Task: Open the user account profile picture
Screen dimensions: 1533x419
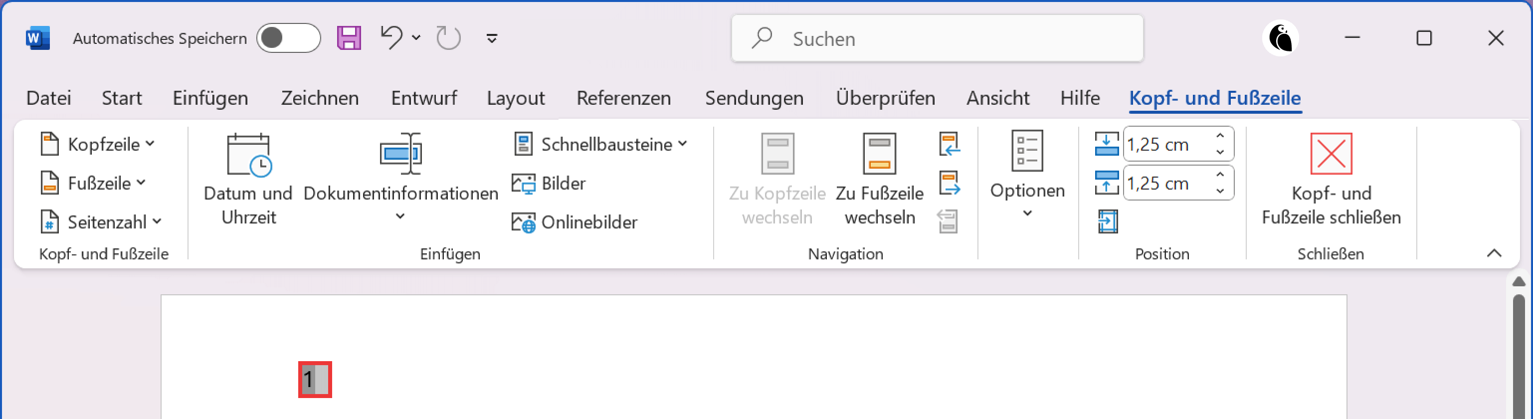Action: pyautogui.click(x=1280, y=39)
